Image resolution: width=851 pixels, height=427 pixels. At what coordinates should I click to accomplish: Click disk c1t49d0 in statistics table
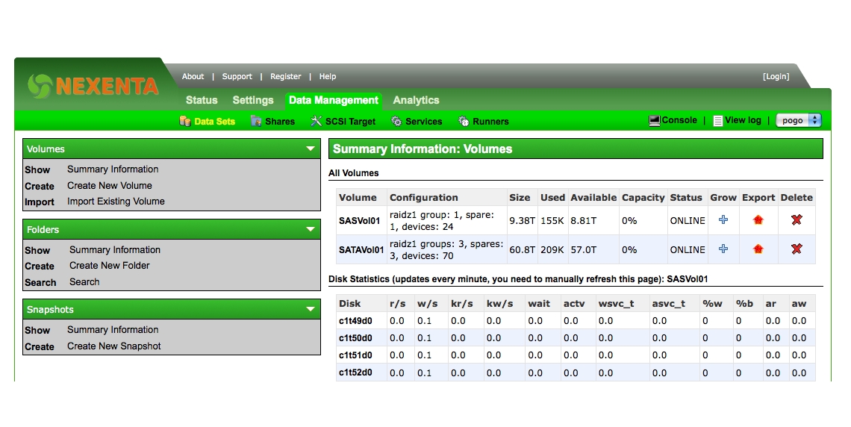(x=355, y=321)
